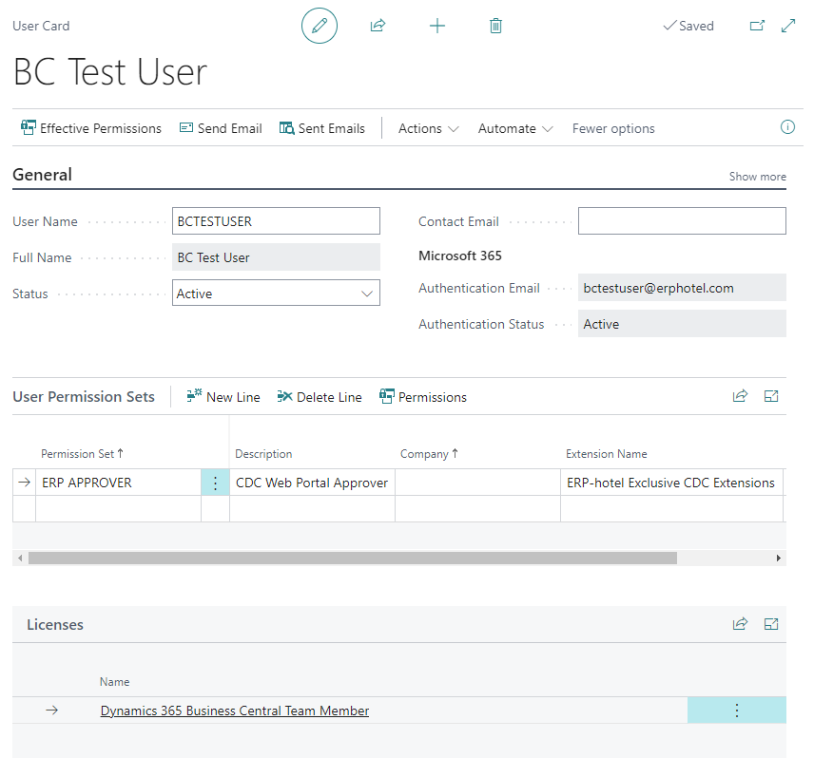Open Dynamics 365 Business Central Team Member link

235,711
